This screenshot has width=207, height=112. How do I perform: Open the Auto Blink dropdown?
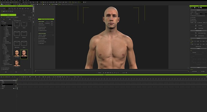(196, 22)
